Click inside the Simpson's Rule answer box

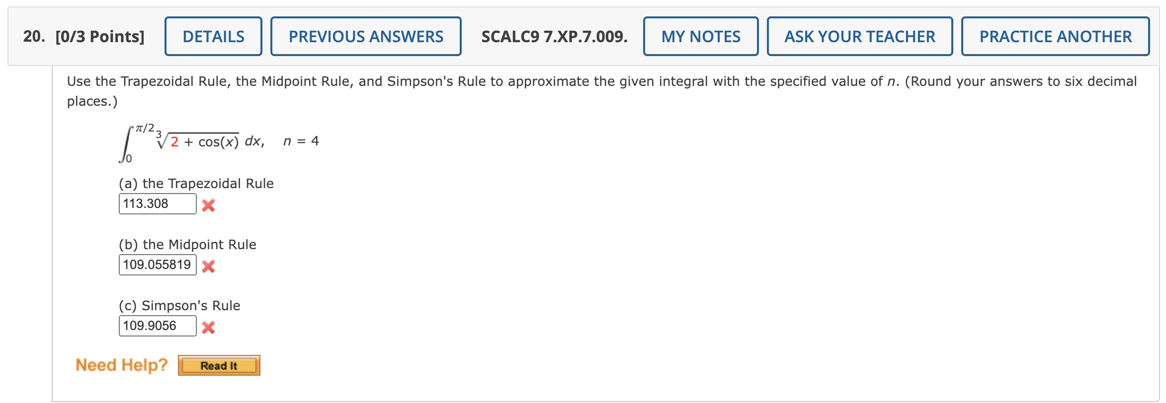click(x=157, y=326)
